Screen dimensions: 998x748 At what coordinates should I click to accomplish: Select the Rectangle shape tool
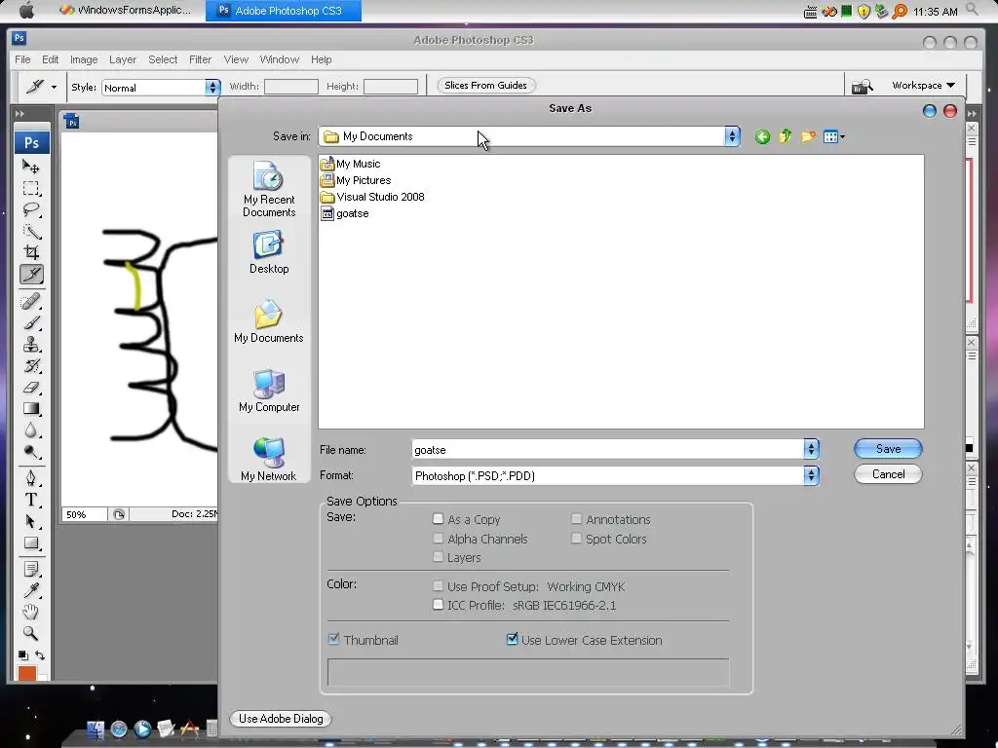pos(30,543)
